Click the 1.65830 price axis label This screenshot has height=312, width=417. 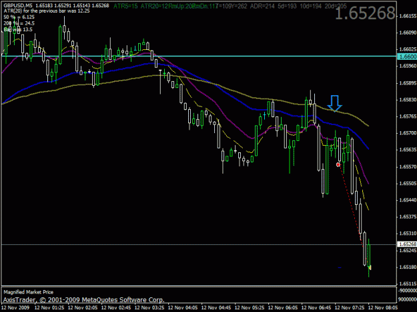[408, 100]
